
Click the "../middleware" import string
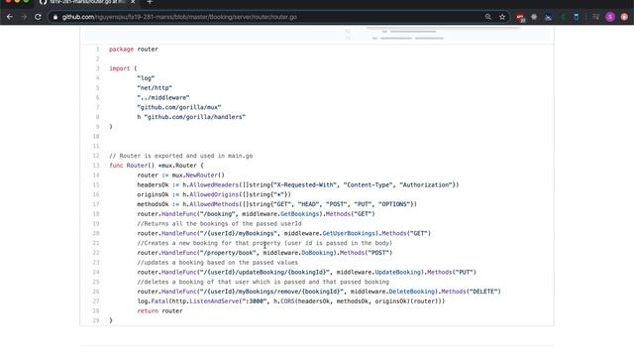coord(163,97)
